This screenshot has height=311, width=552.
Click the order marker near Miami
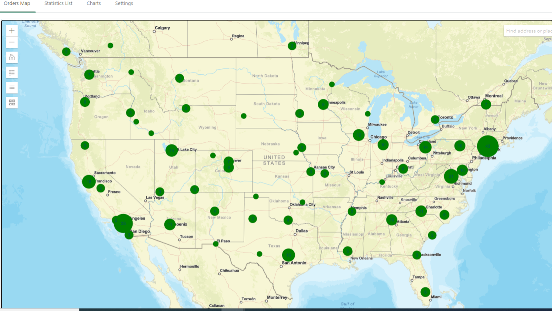(x=425, y=292)
